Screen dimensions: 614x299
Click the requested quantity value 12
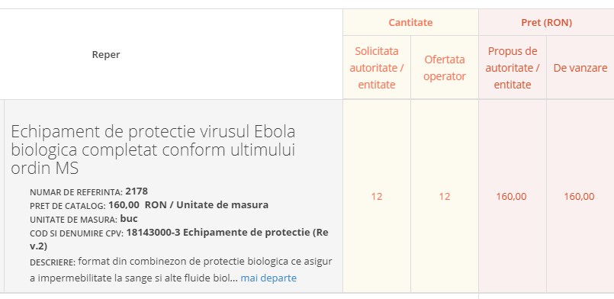[x=376, y=197]
